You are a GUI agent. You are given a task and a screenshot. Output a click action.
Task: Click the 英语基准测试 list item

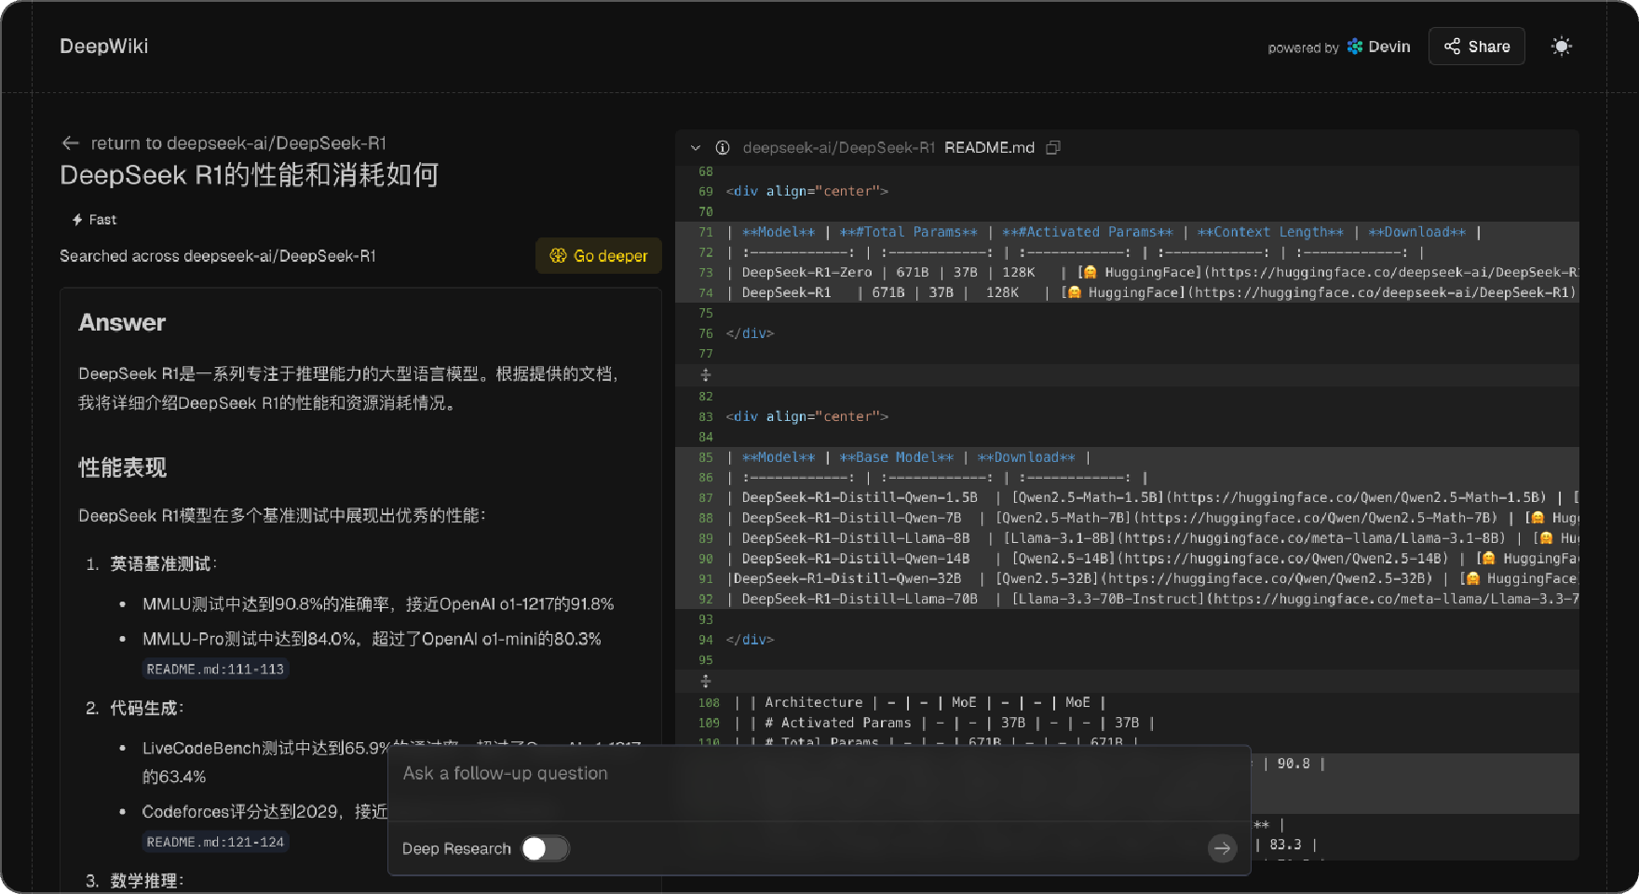tap(163, 563)
